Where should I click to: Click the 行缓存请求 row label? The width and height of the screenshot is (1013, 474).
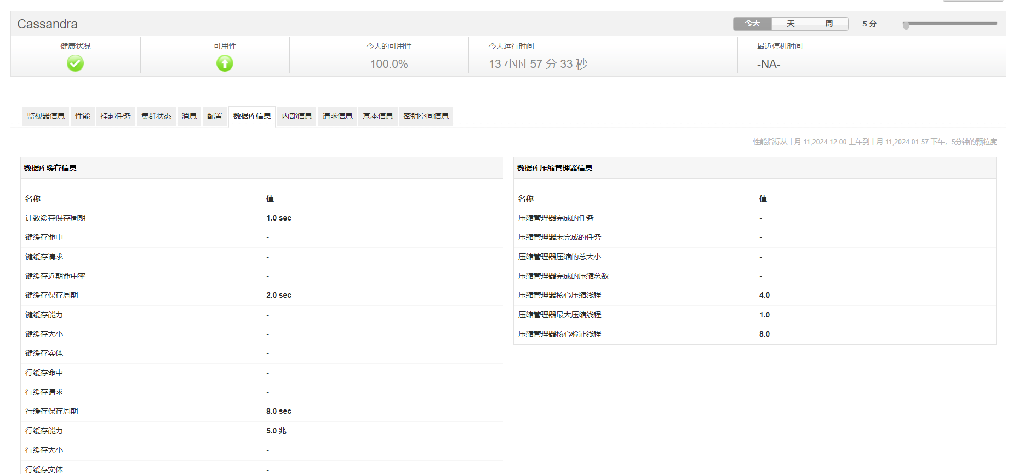click(x=44, y=392)
